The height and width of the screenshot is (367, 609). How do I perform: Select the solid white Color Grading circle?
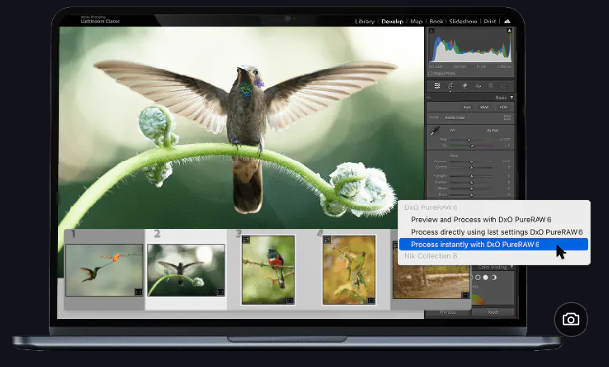point(485,277)
